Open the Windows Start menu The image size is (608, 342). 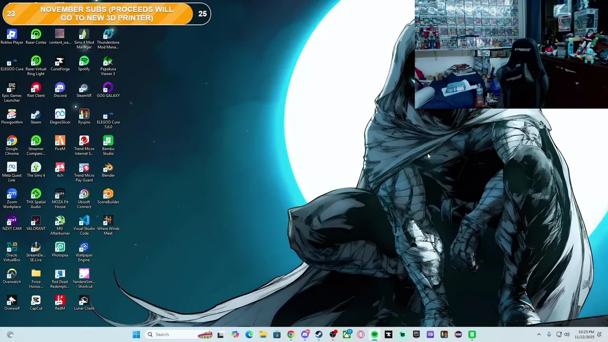136,334
